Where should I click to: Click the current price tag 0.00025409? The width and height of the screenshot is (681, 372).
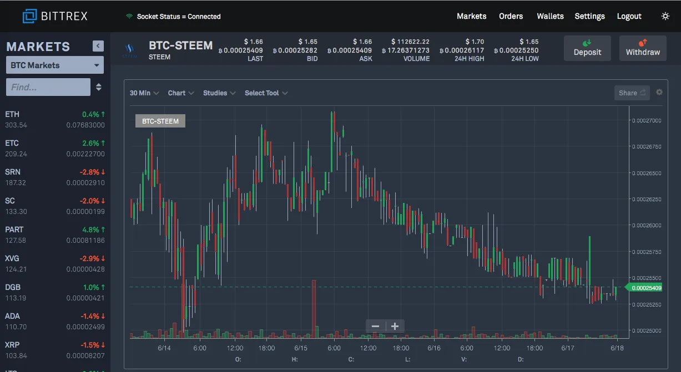(x=644, y=287)
